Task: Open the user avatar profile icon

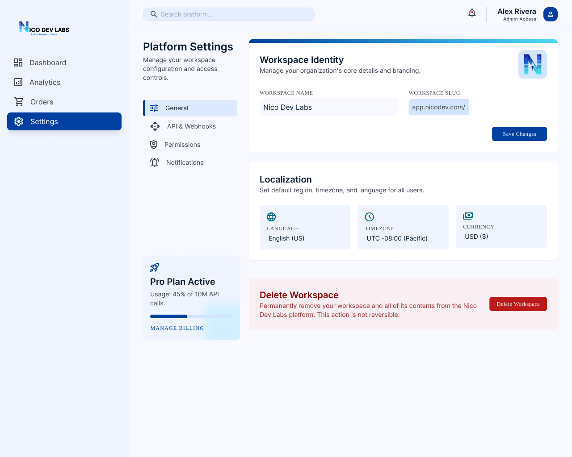Action: [551, 14]
